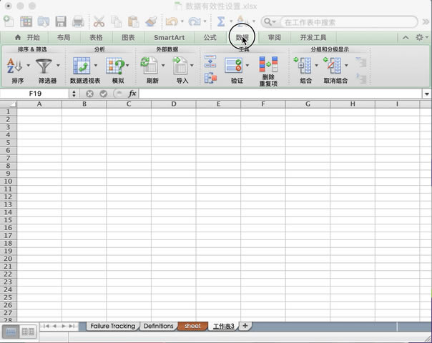
Task: Click the fx insert function button
Action: point(132,94)
